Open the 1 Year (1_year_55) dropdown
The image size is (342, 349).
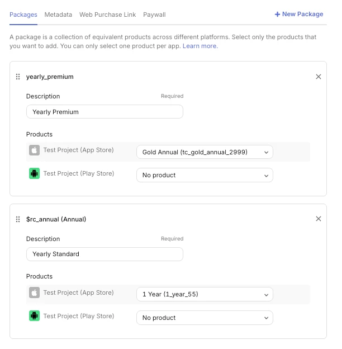pos(205,294)
